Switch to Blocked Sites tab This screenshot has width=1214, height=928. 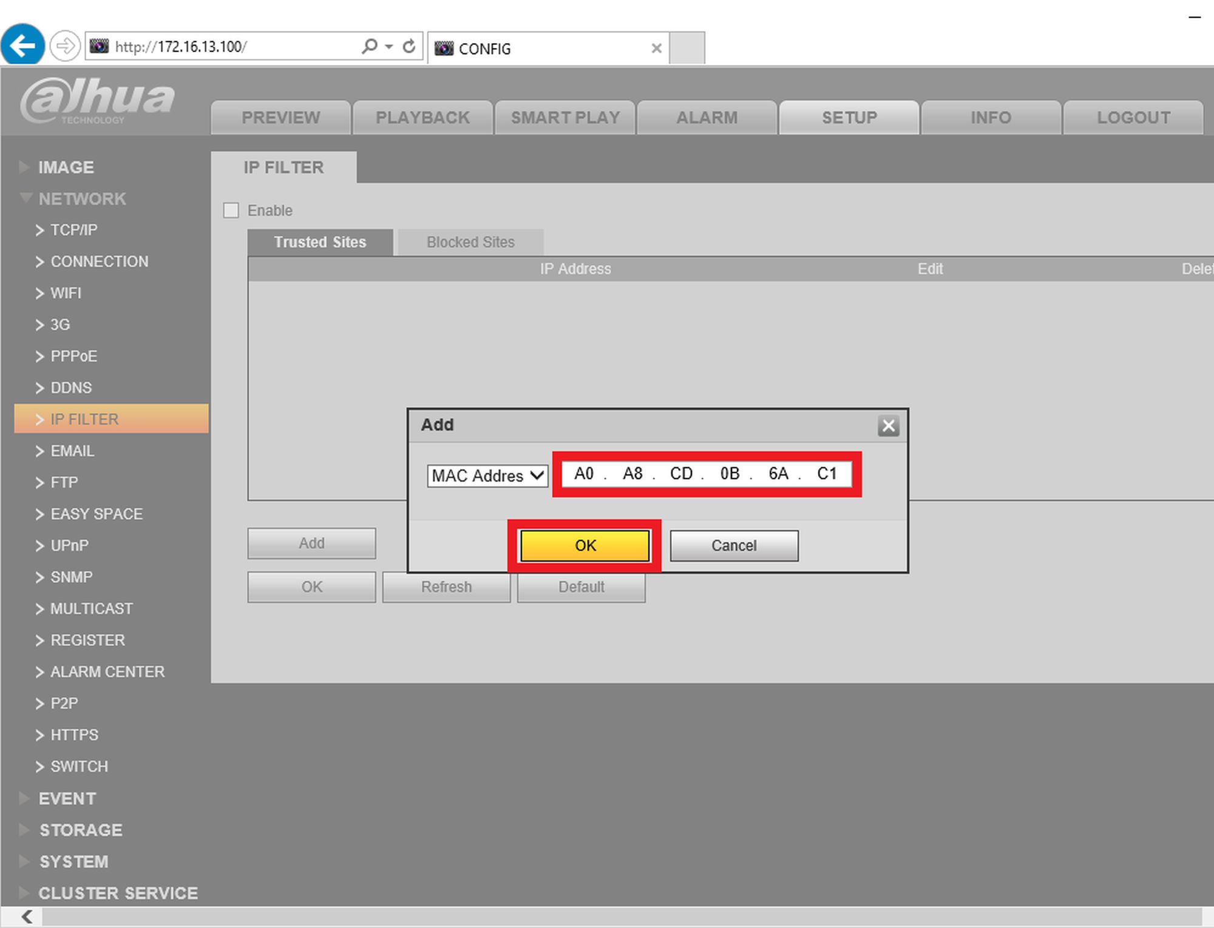pos(470,242)
